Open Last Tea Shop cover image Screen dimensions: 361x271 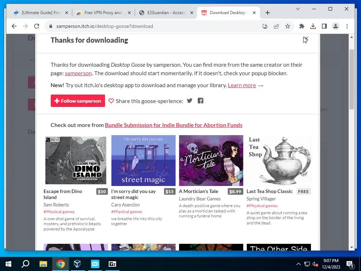279,161
